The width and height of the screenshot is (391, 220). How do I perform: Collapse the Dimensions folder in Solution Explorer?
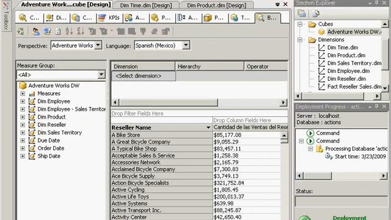[300, 40]
